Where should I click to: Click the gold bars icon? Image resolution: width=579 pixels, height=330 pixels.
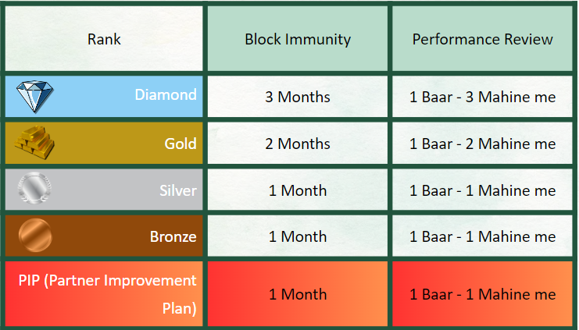pos(34,144)
